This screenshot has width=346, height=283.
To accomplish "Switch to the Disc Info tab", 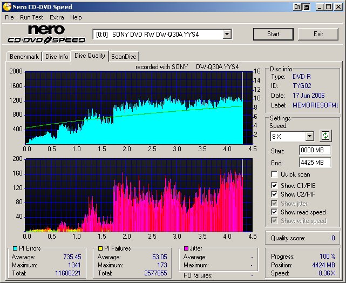I will (x=57, y=57).
